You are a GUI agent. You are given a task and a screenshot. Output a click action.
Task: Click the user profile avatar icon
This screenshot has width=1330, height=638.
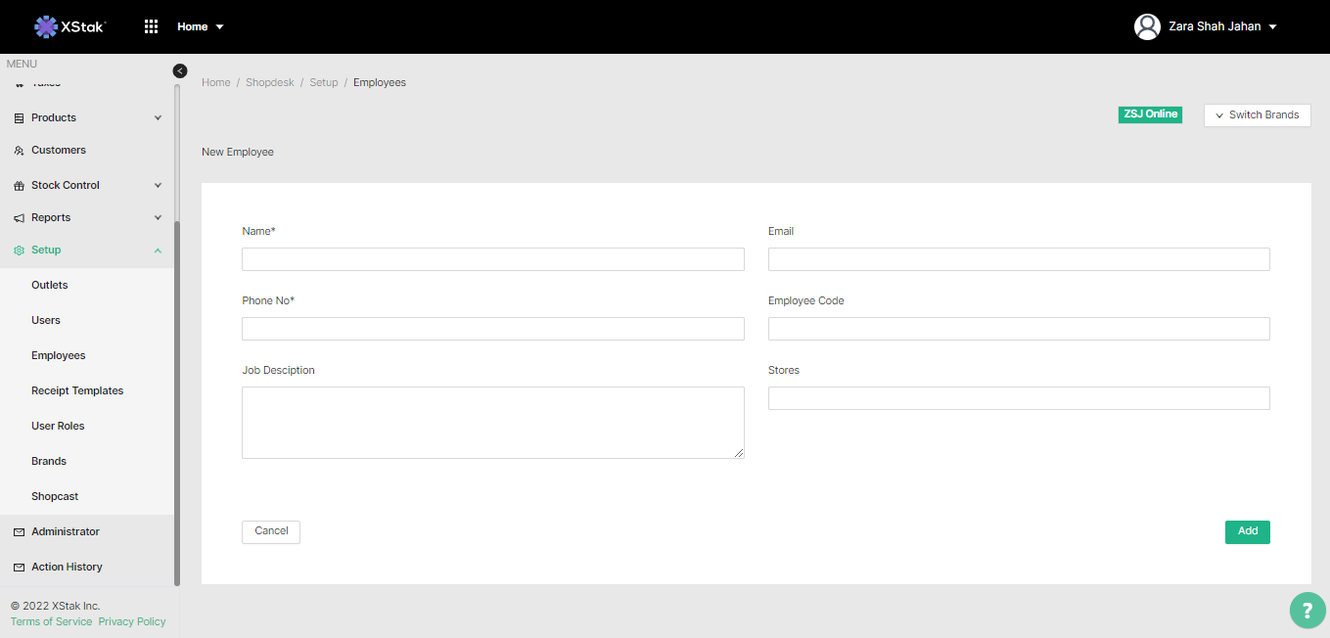pos(1147,26)
